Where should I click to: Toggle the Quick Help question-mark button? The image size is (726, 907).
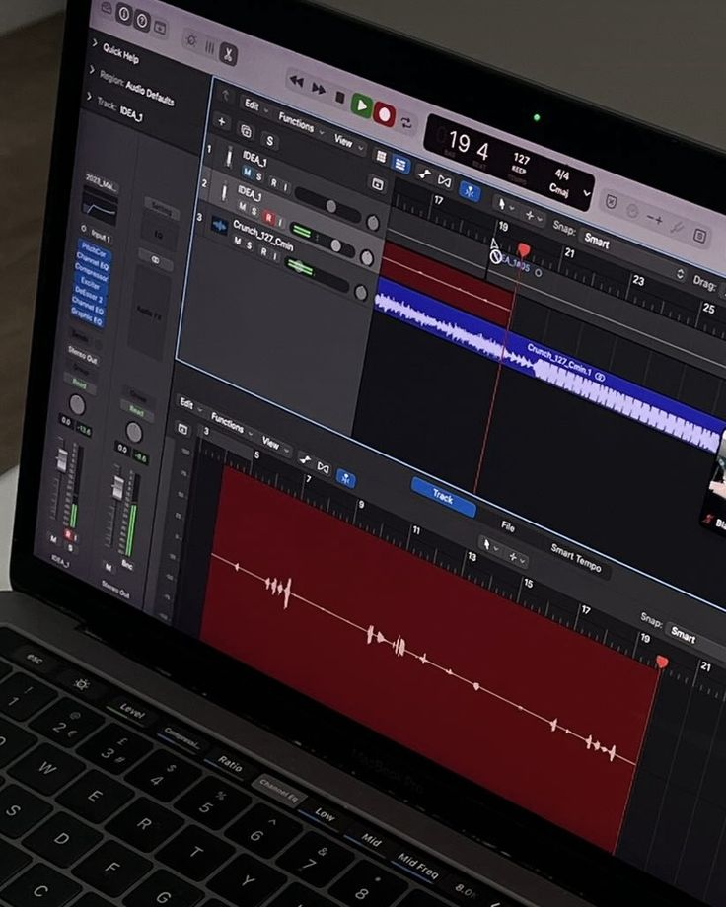[x=142, y=21]
